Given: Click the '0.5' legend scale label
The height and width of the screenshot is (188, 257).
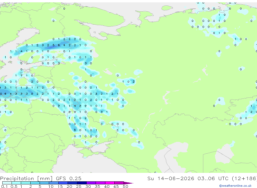Looking at the screenshot, I should tap(14, 186).
